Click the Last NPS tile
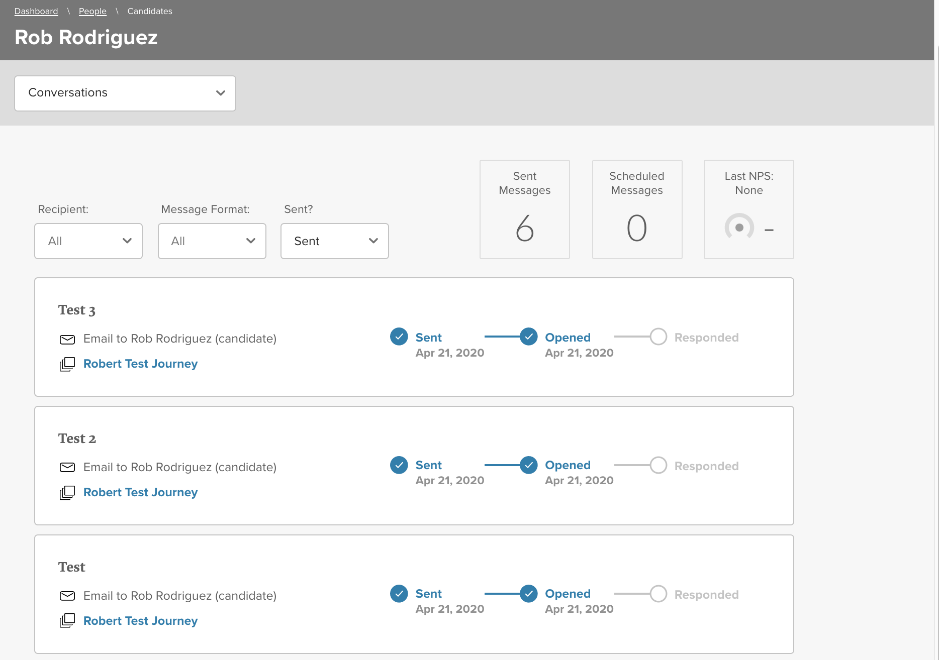Screen dimensions: 939x660 point(749,209)
